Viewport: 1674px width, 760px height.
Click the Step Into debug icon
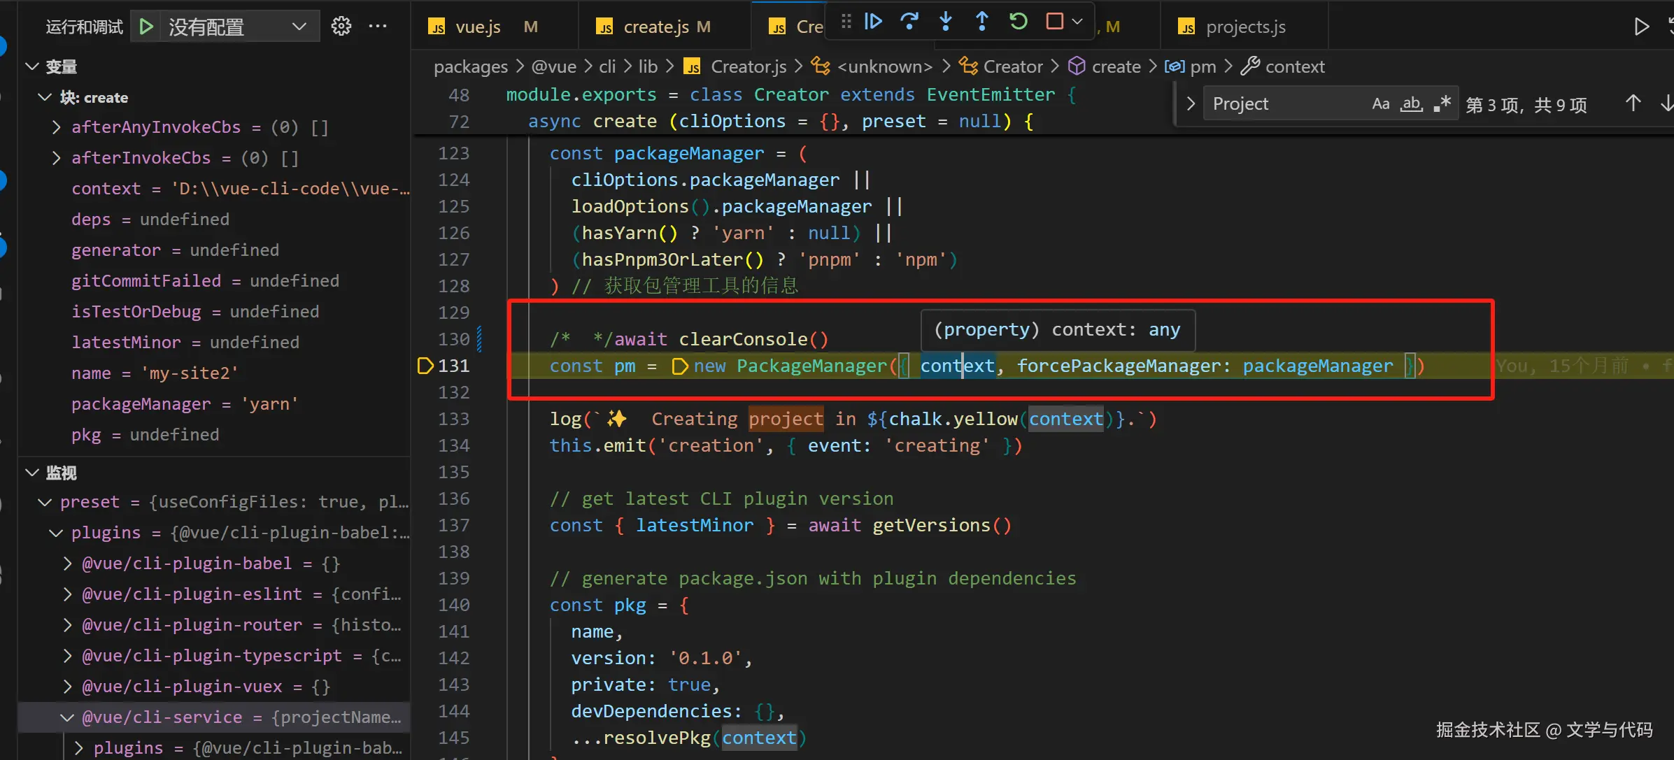[946, 22]
